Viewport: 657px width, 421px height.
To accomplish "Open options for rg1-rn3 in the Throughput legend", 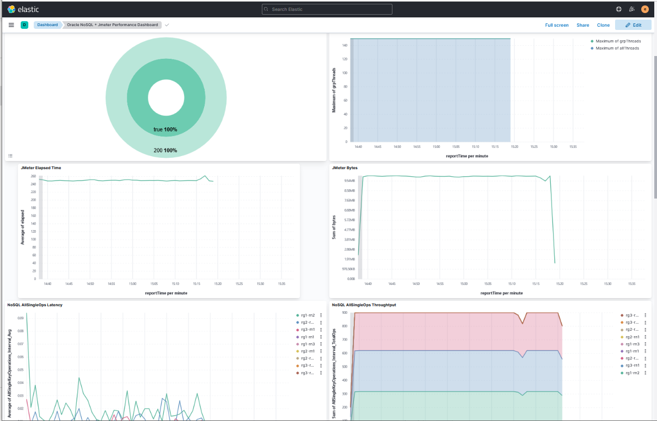I will (x=645, y=344).
